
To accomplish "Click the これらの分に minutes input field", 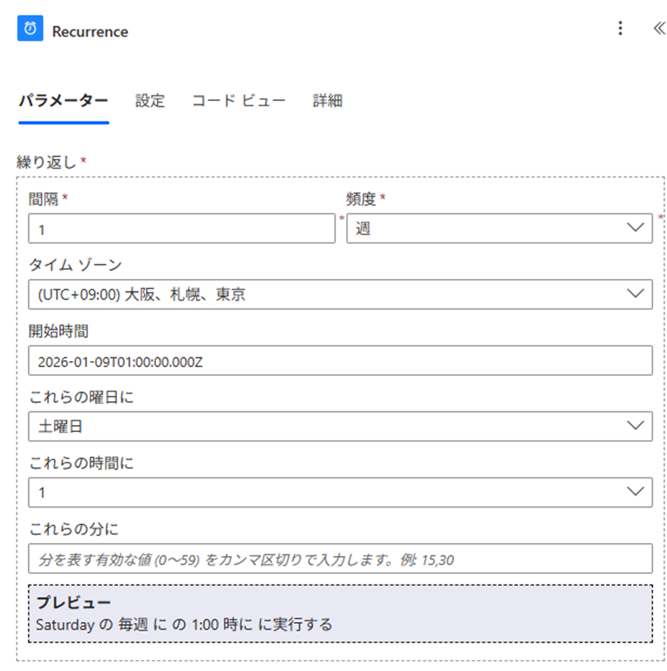I will point(340,558).
